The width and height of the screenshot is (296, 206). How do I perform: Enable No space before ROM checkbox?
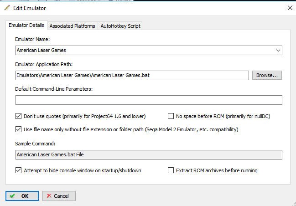point(171,116)
